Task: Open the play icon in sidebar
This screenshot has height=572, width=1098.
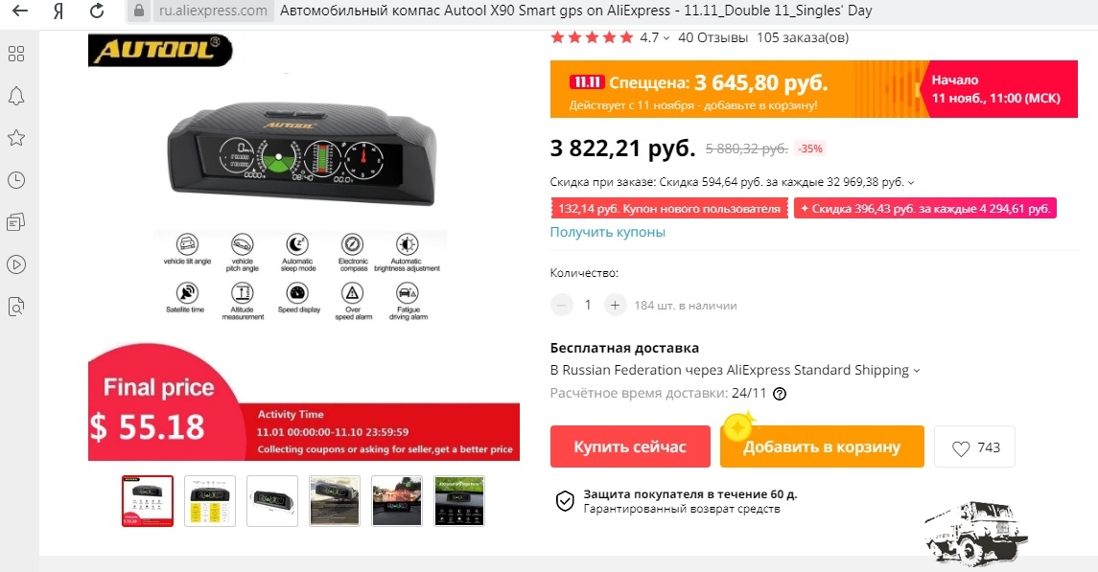Action: (x=16, y=264)
